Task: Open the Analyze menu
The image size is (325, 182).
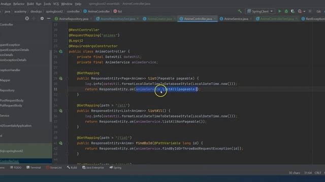Action: pos(6,4)
